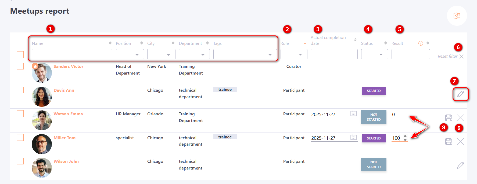Click the pencil edit icon for Davis Ann
Image resolution: width=477 pixels, height=184 pixels.
click(460, 94)
